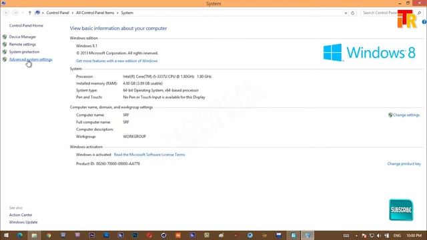The image size is (427, 240).
Task: Click the Action Center flag tray icon
Action: tap(364, 235)
